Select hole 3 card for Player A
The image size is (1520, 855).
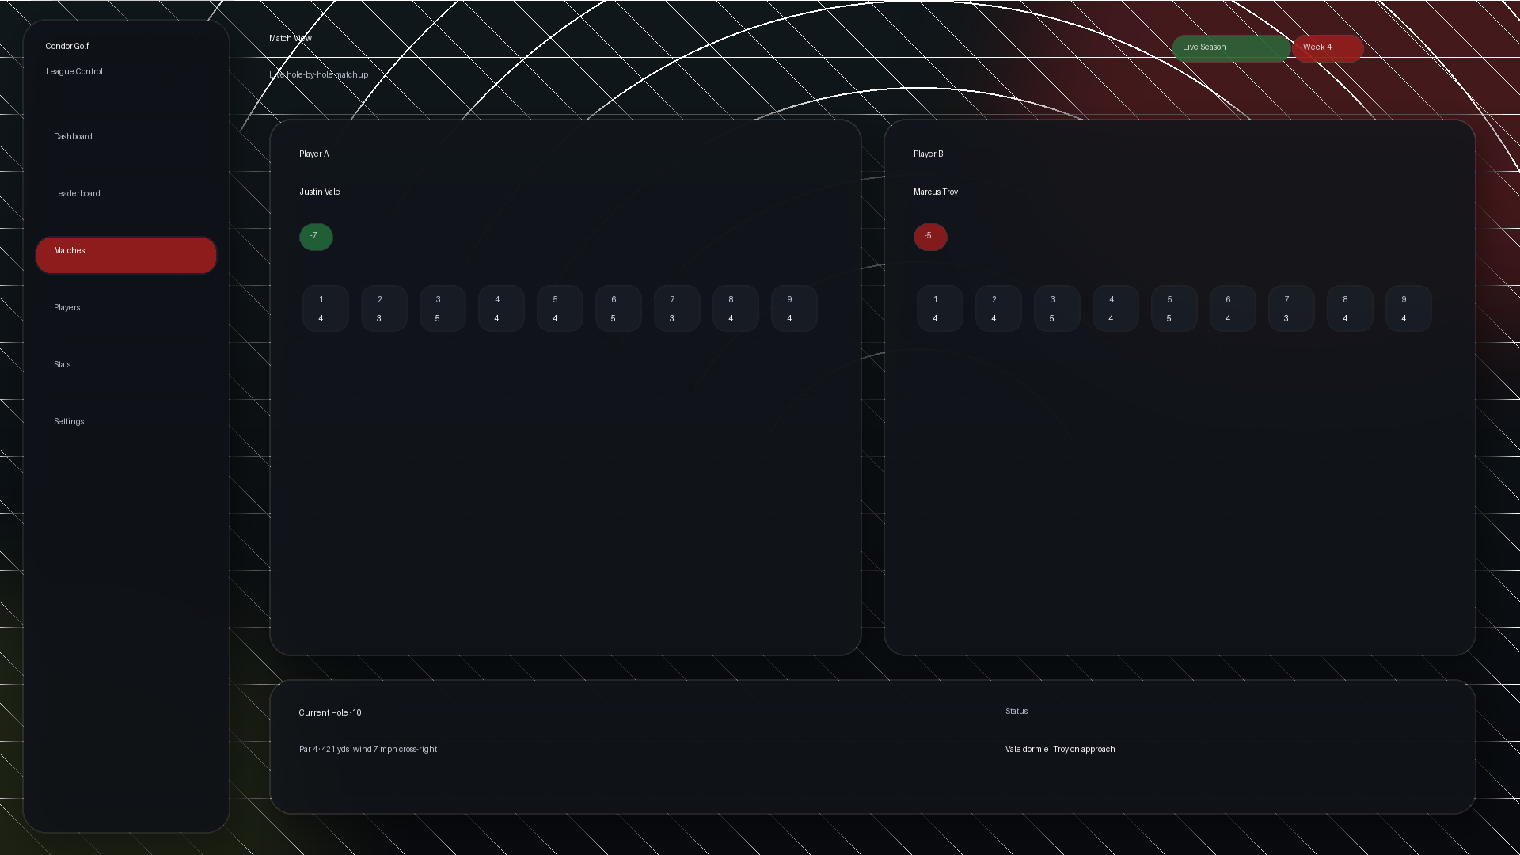point(443,308)
